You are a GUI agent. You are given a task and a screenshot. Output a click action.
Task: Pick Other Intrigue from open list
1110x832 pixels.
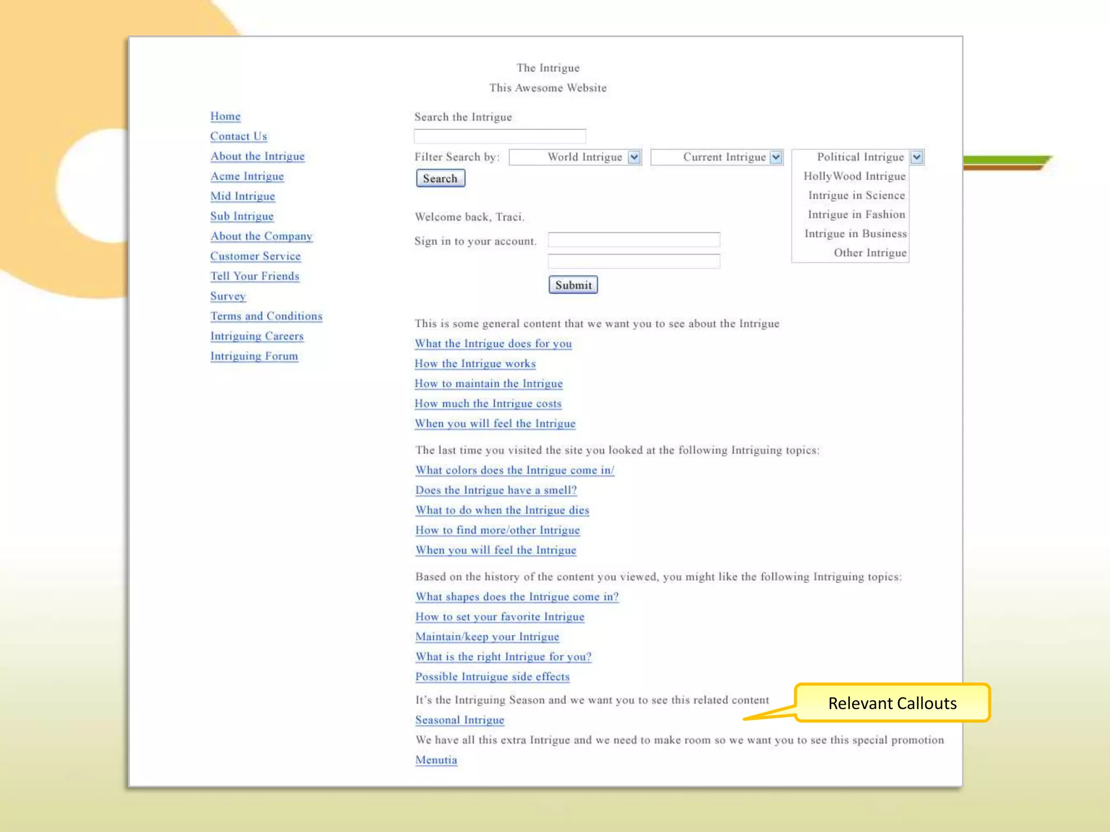click(869, 253)
